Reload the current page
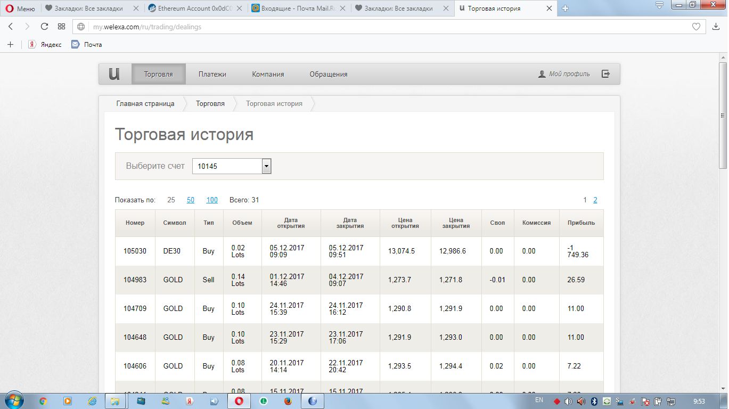The image size is (729, 409). [44, 27]
